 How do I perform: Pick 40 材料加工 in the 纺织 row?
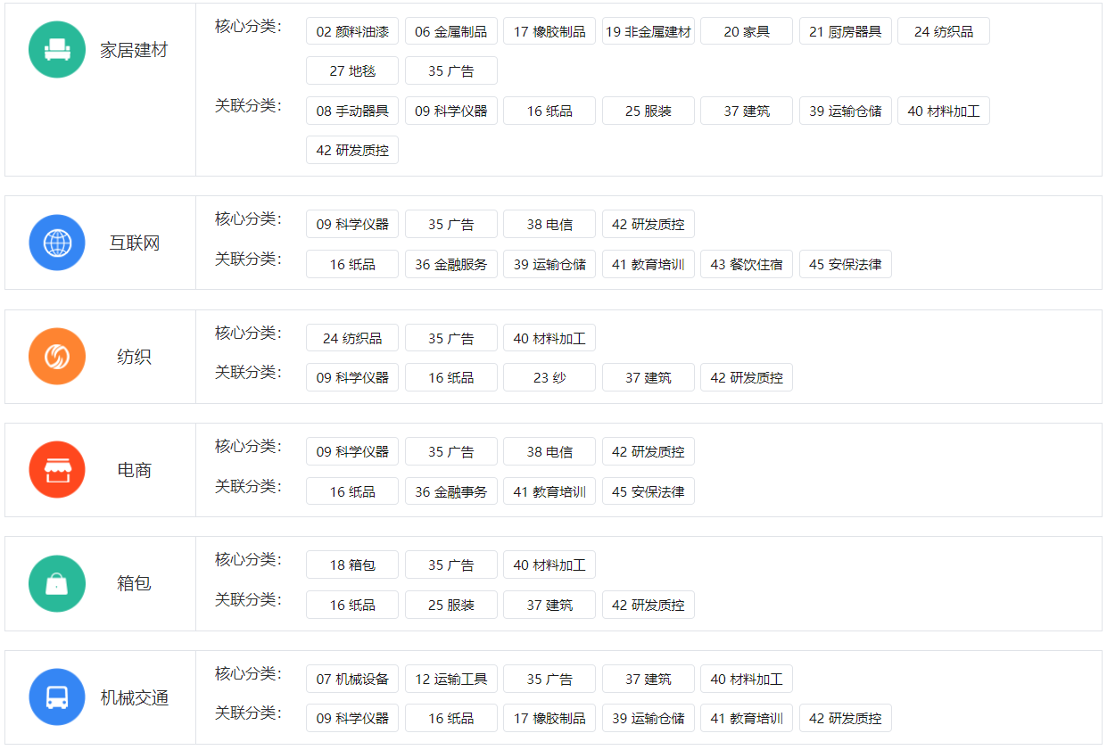[x=549, y=338]
